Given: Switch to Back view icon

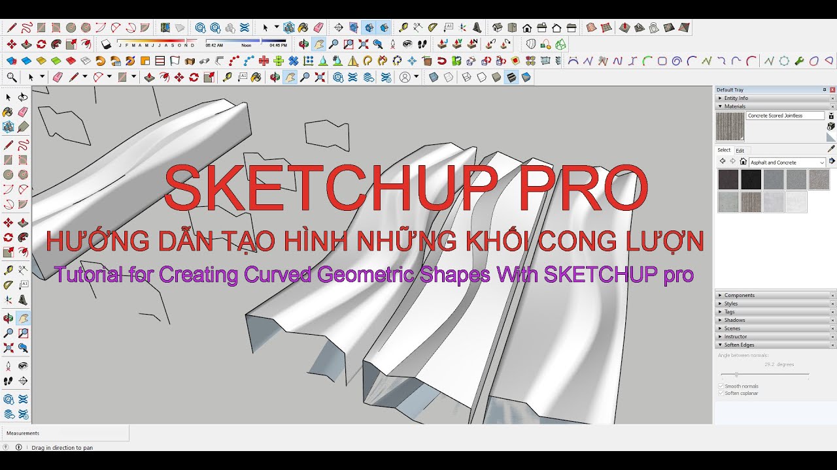Looking at the screenshot, I should pyautogui.click(x=556, y=27).
